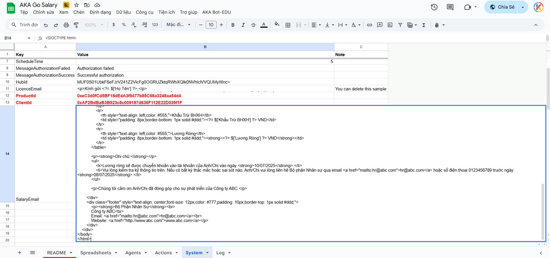Open the Định dạng menu
Screen dimensions: 550x258
pyautogui.click(x=100, y=12)
